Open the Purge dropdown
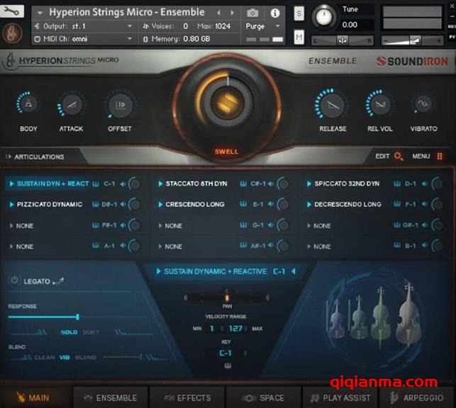Screen dimensions: 456x408 pyautogui.click(x=278, y=26)
